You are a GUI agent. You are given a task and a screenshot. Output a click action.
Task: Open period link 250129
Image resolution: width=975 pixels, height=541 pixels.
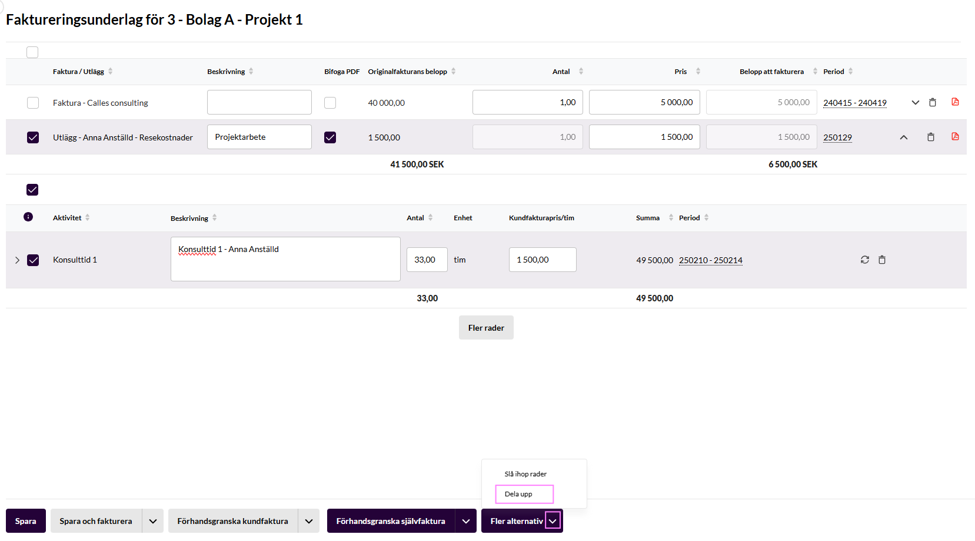838,137
